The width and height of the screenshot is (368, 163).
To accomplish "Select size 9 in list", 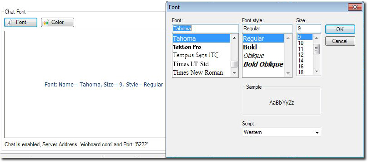I will (x=305, y=37).
